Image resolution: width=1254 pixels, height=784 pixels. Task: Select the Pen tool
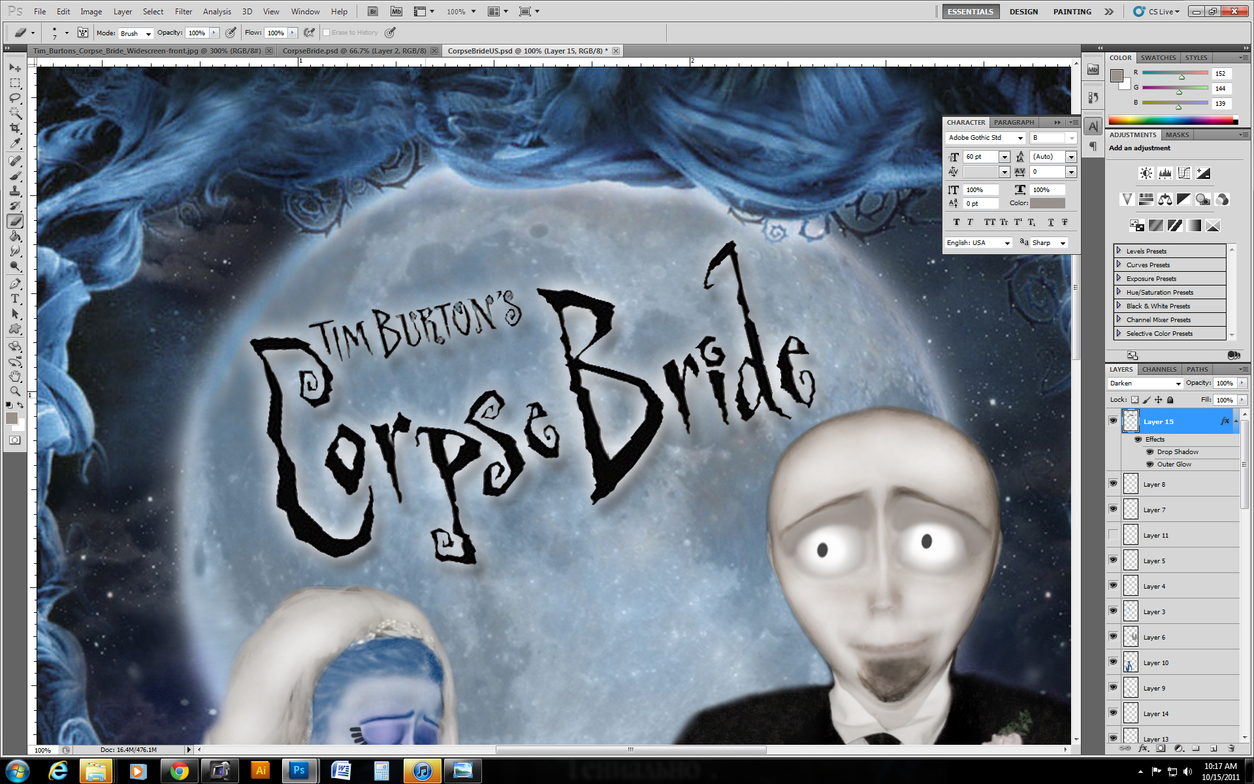tap(15, 284)
